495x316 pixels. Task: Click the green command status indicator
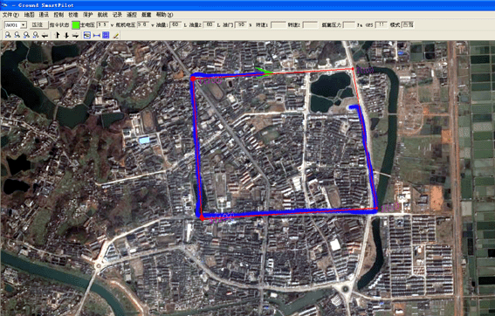click(x=76, y=25)
